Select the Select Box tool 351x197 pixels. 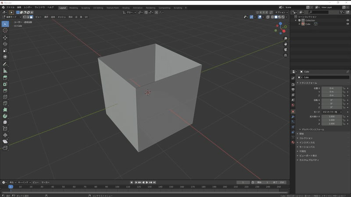(x=5, y=24)
